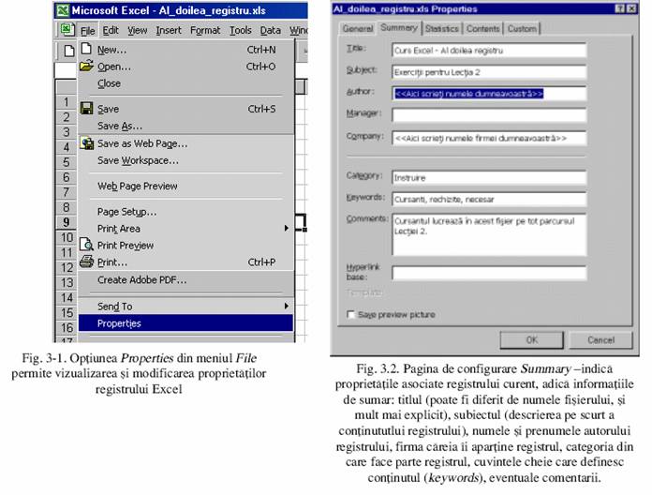Switch to the Statistics tab

tap(441, 29)
